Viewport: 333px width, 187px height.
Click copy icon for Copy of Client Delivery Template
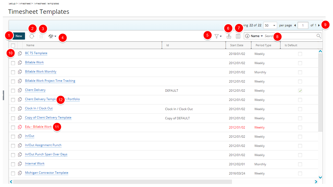point(20,118)
